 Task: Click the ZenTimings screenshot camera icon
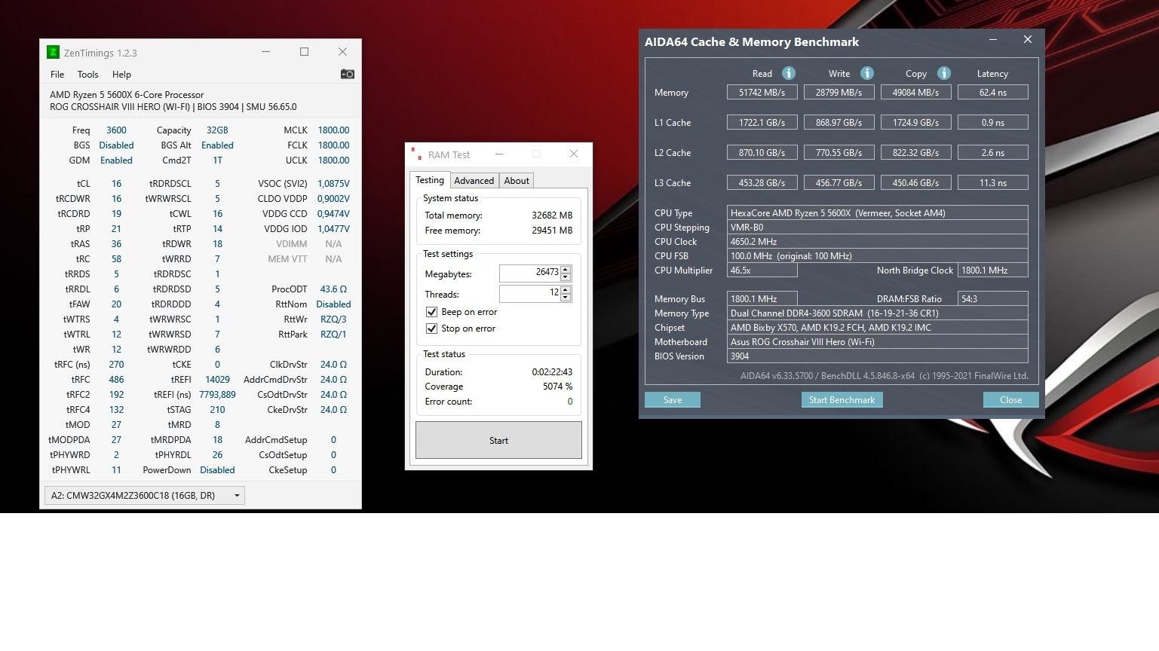pos(347,74)
